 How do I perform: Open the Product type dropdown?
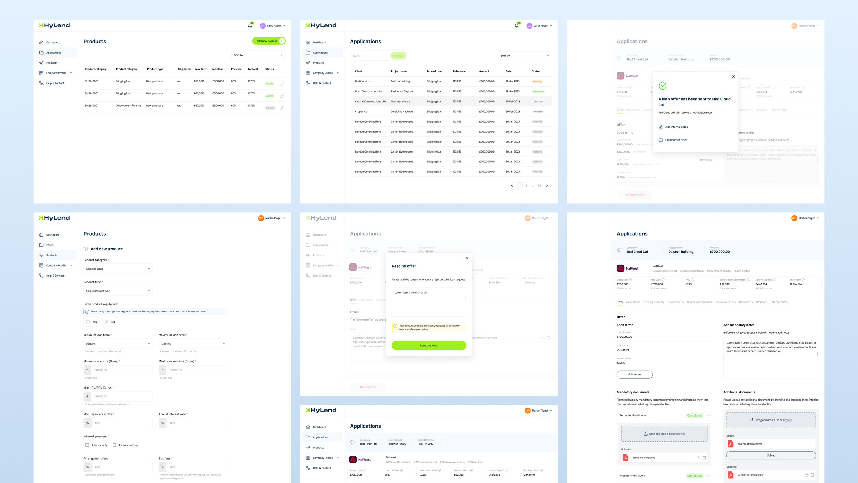[x=118, y=291]
